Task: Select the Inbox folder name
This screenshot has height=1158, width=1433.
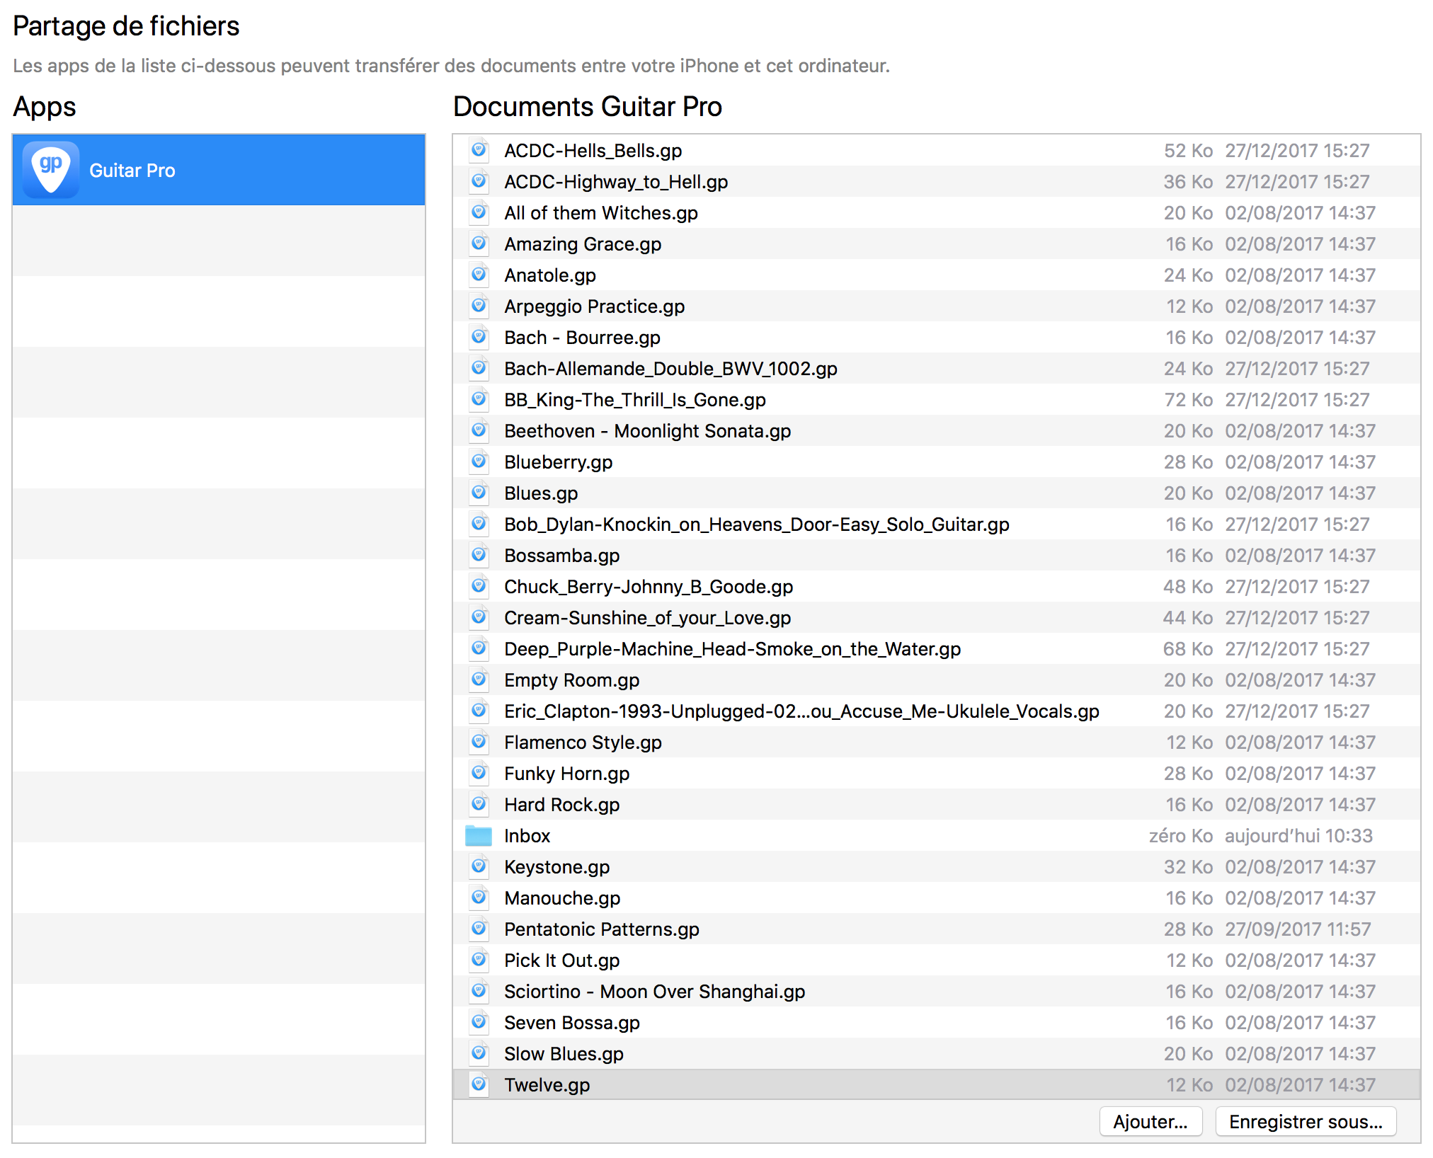Action: coord(527,836)
